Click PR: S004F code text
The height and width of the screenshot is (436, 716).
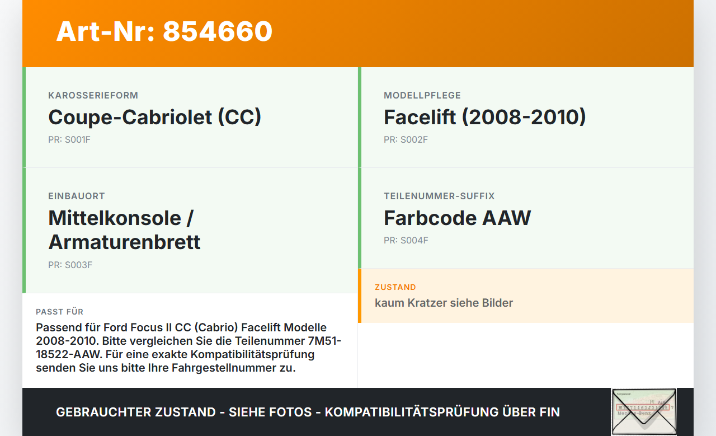coord(406,240)
